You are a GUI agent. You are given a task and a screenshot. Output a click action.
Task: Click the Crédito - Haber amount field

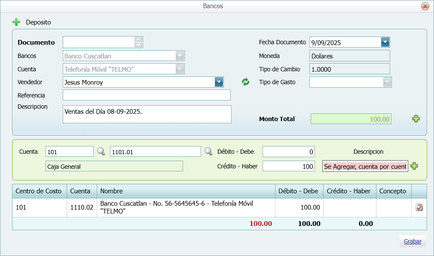click(x=288, y=166)
